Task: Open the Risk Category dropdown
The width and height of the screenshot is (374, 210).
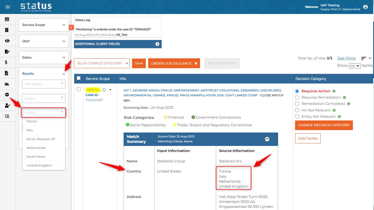Action: tap(44, 84)
